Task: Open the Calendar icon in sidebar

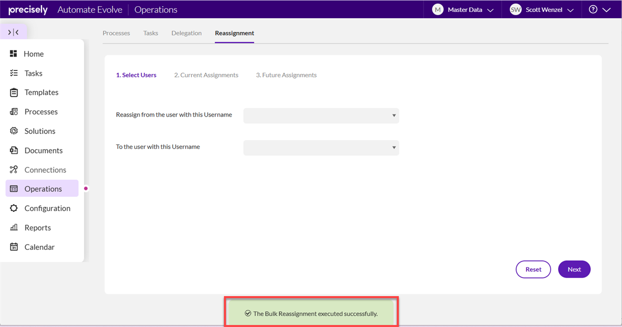Action: click(x=14, y=247)
